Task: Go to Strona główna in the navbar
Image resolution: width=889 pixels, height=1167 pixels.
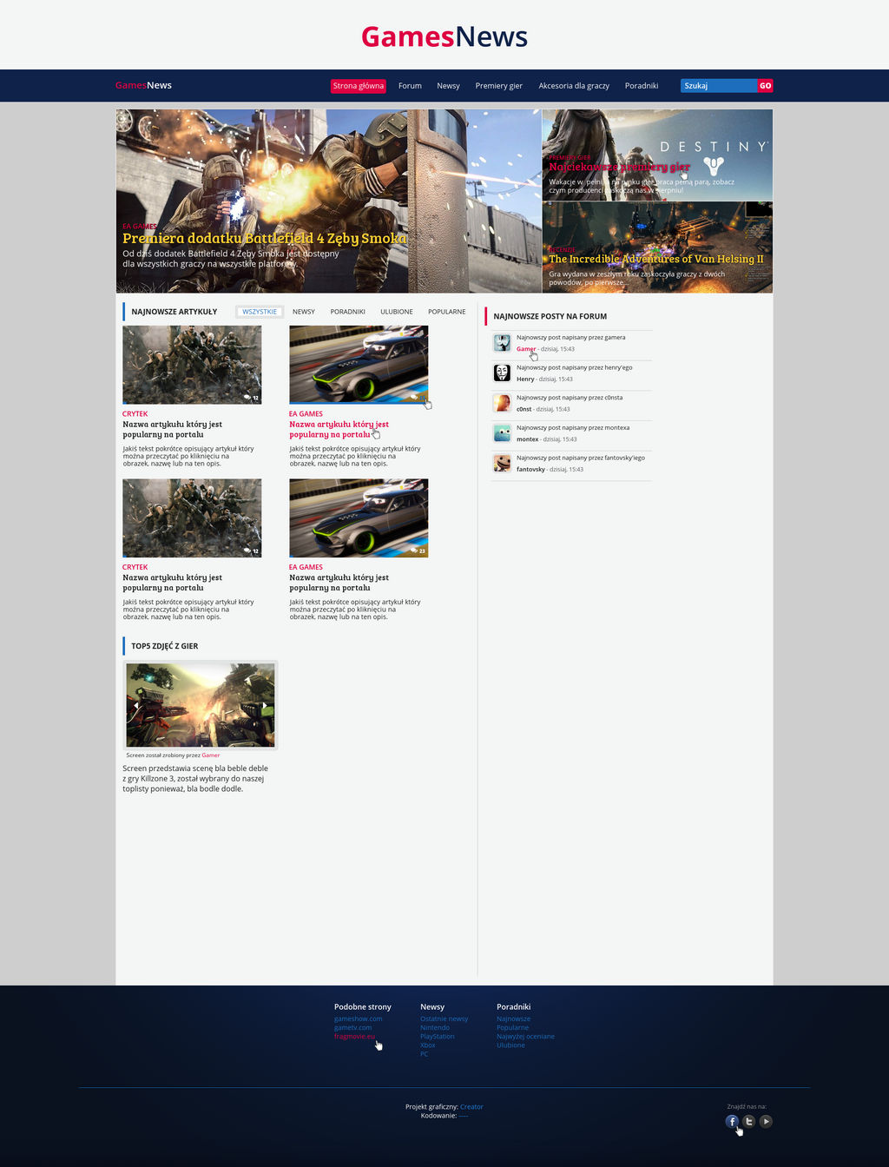Action: coord(359,86)
